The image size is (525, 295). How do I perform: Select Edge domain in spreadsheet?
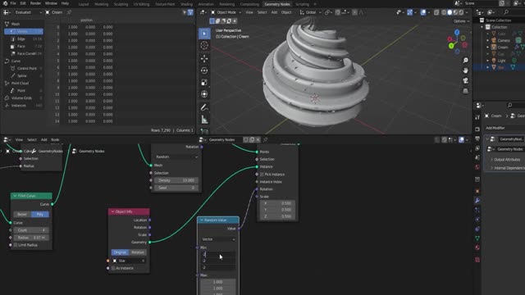[x=24, y=39]
